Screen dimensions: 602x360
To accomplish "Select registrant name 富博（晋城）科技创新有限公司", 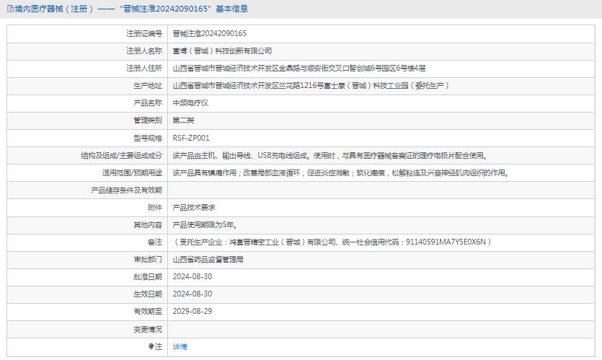I will [222, 51].
